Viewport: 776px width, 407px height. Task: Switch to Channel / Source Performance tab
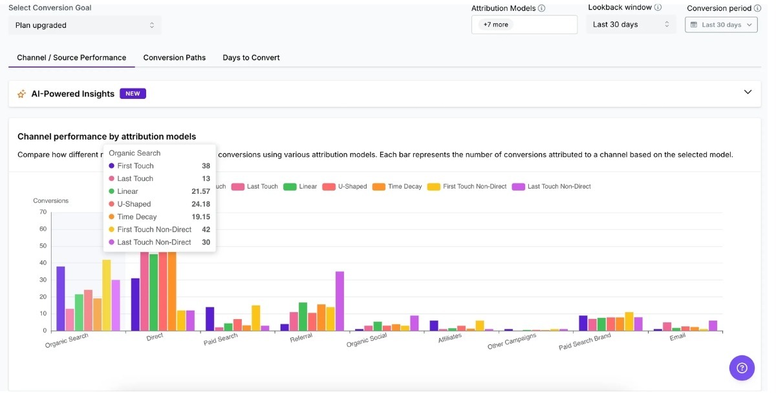tap(72, 57)
